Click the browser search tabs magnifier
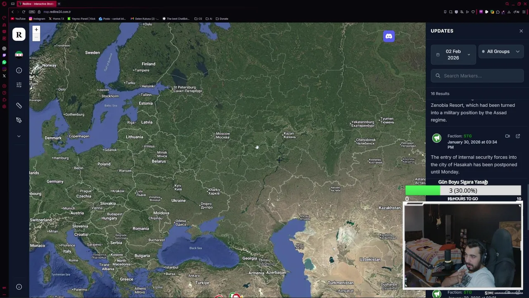The image size is (529, 298). 507,4
